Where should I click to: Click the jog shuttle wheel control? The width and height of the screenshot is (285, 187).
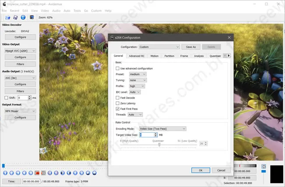[x=245, y=166]
